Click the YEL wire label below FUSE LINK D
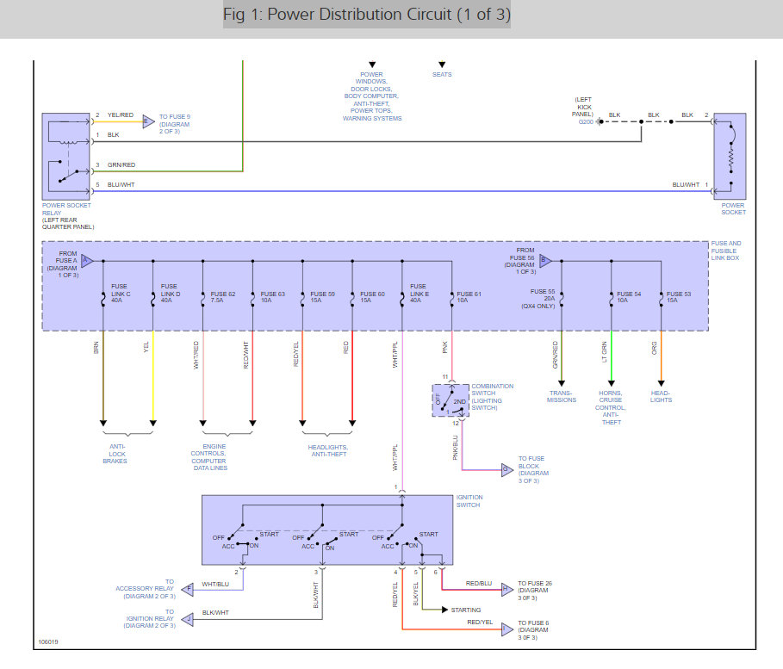The image size is (783, 669). [x=146, y=348]
